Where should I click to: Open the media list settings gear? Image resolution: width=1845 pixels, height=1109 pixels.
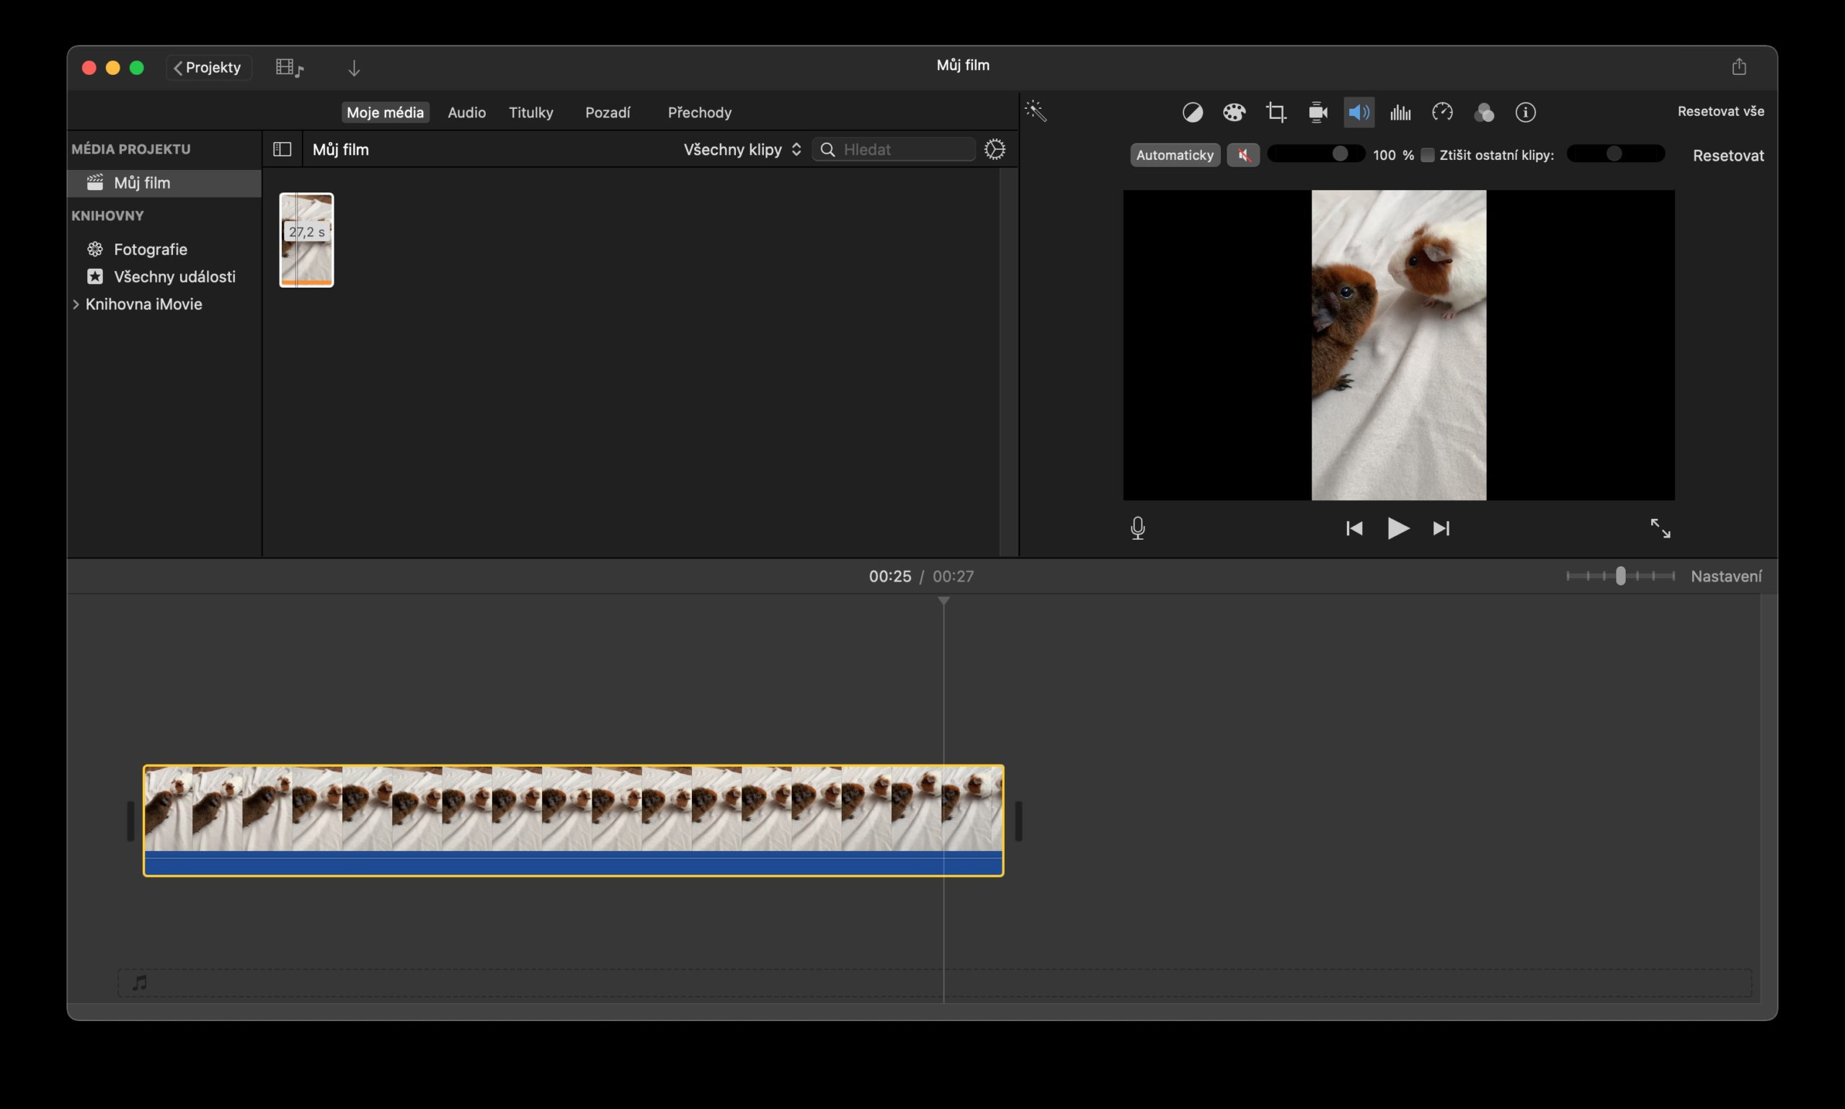995,148
